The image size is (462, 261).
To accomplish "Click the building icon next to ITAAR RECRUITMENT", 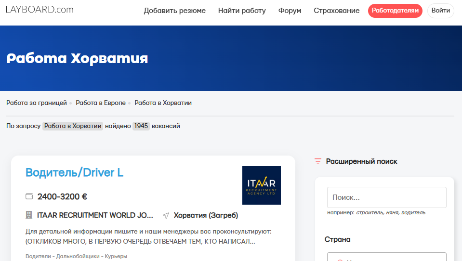I will (x=29, y=215).
